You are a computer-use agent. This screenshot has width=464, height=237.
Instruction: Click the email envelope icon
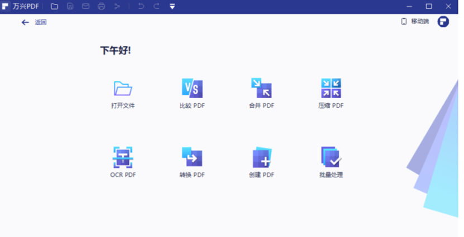point(86,6)
